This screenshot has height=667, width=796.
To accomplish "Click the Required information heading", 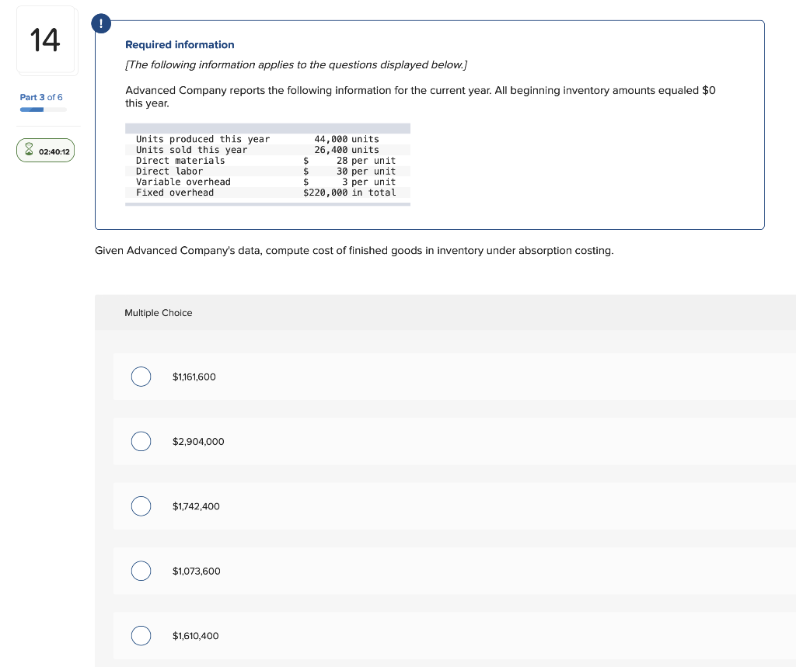I will 180,44.
